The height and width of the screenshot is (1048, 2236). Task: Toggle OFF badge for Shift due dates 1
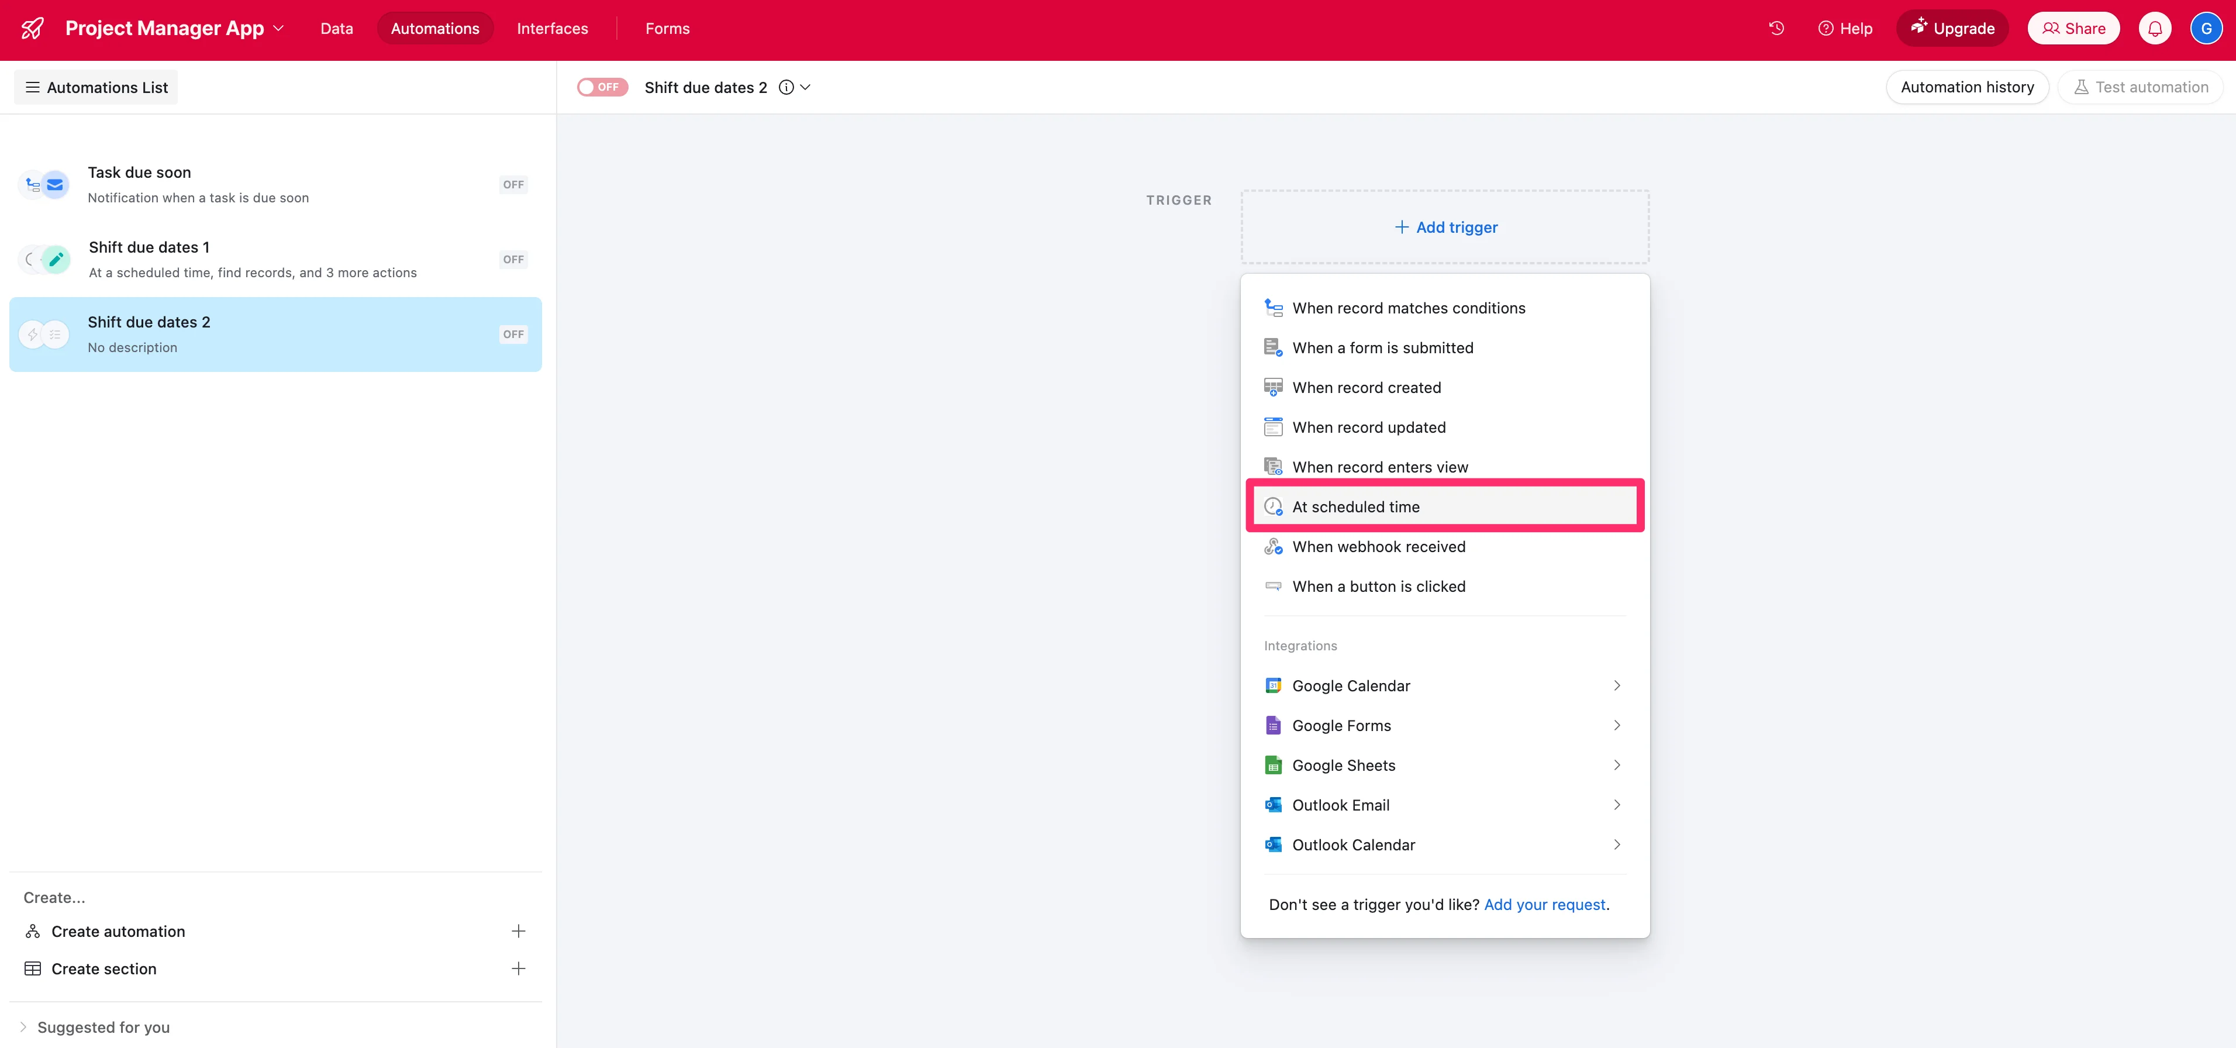click(x=513, y=258)
